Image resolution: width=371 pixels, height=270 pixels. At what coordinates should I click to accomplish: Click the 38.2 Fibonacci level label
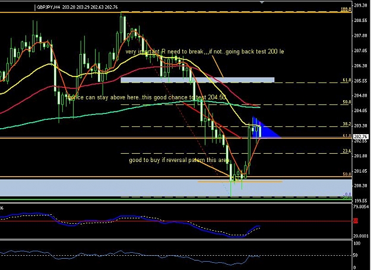click(x=347, y=124)
